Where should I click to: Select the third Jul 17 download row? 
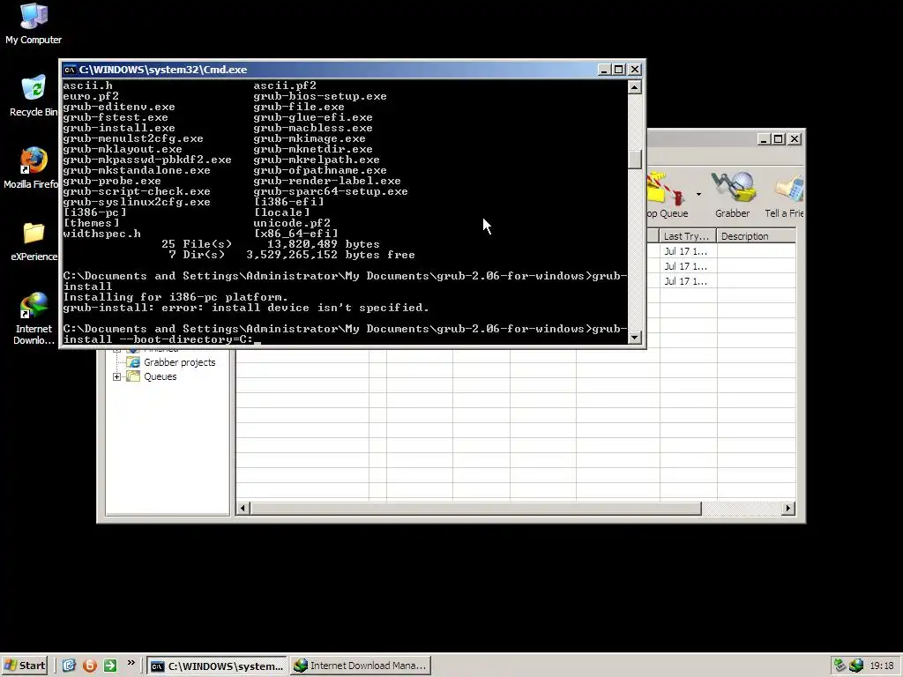coord(685,281)
